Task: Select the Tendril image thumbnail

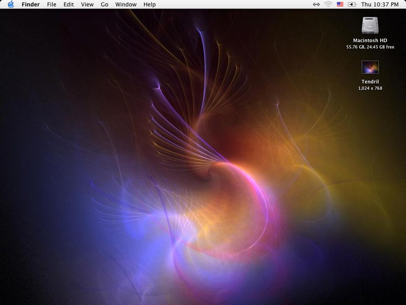Action: click(370, 67)
